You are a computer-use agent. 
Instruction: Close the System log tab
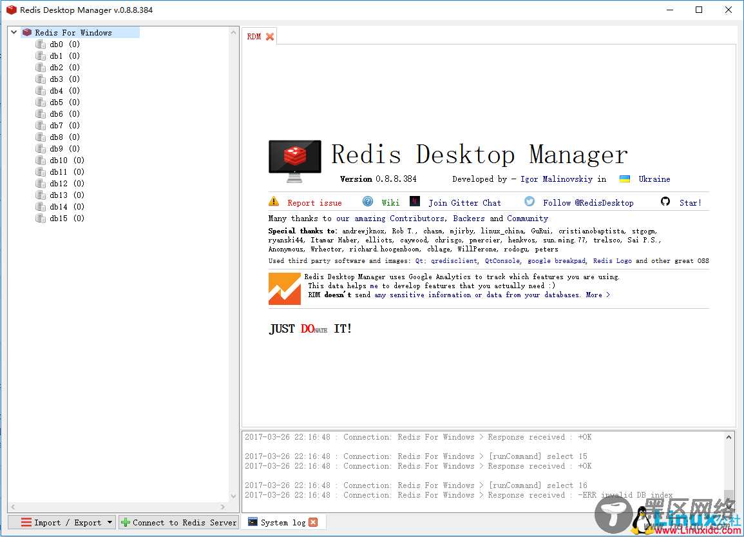pos(313,522)
